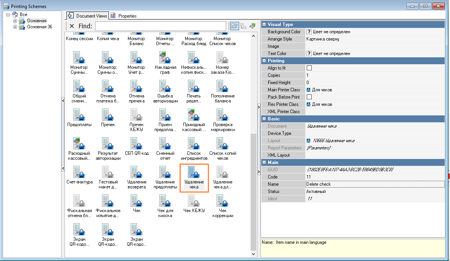Collapse the Все tree root
The height and width of the screenshot is (261, 450).
click(8, 15)
